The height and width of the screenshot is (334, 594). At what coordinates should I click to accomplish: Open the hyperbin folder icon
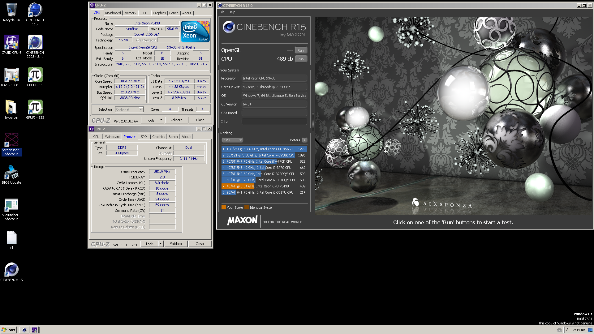pos(11,110)
